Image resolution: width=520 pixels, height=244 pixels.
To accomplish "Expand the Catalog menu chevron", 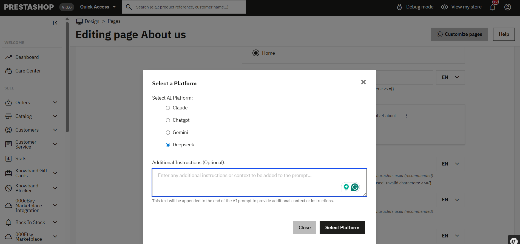I will (55, 116).
